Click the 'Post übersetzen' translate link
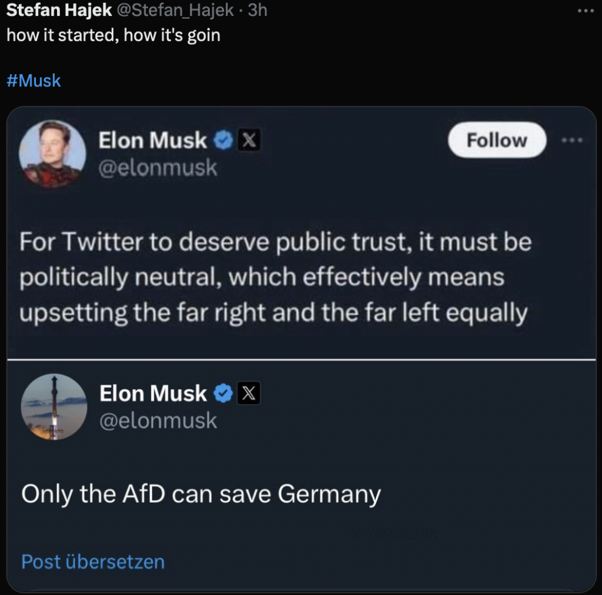Image resolution: width=602 pixels, height=595 pixels. pyautogui.click(x=93, y=561)
